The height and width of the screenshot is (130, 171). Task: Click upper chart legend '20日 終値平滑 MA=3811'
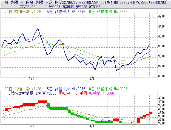coord(25,12)
